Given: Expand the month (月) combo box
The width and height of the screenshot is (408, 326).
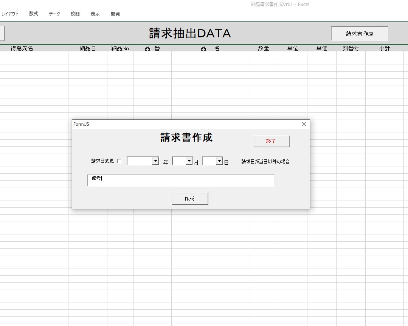Looking at the screenshot, I should click(189, 161).
